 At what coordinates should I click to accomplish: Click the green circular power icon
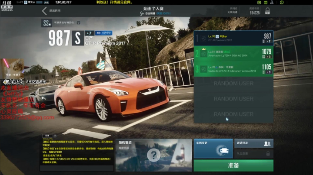282,3
